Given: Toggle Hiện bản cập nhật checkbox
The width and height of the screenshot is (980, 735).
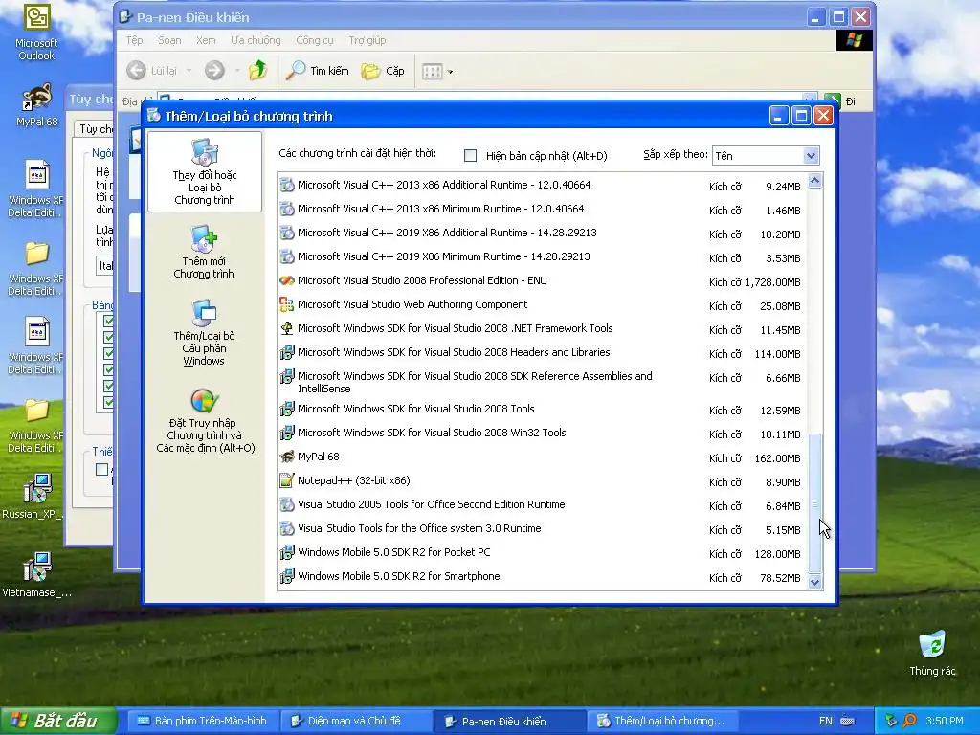Looking at the screenshot, I should [x=471, y=156].
